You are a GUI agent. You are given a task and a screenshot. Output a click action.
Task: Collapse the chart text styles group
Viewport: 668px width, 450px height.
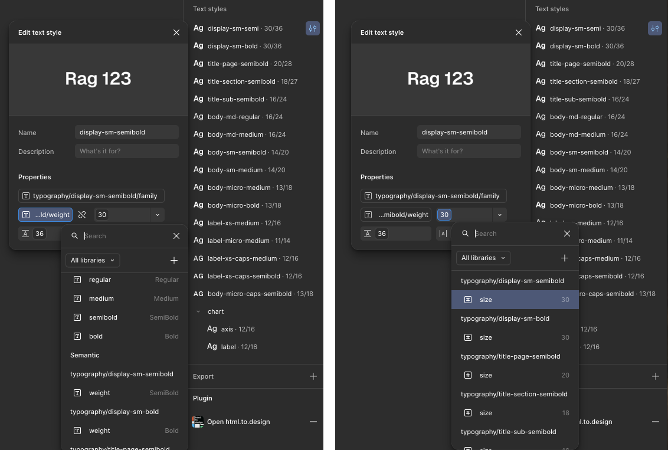[198, 311]
